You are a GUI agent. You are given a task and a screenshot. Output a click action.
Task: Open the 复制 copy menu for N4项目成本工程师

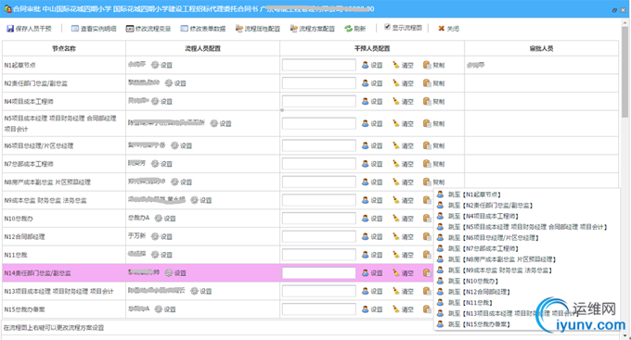[x=434, y=101]
